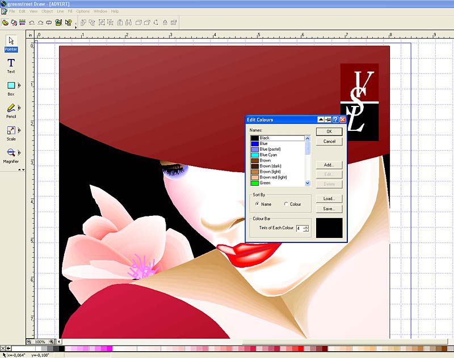The image size is (454, 358).
Task: Open the Fill menu
Action: pyautogui.click(x=69, y=11)
